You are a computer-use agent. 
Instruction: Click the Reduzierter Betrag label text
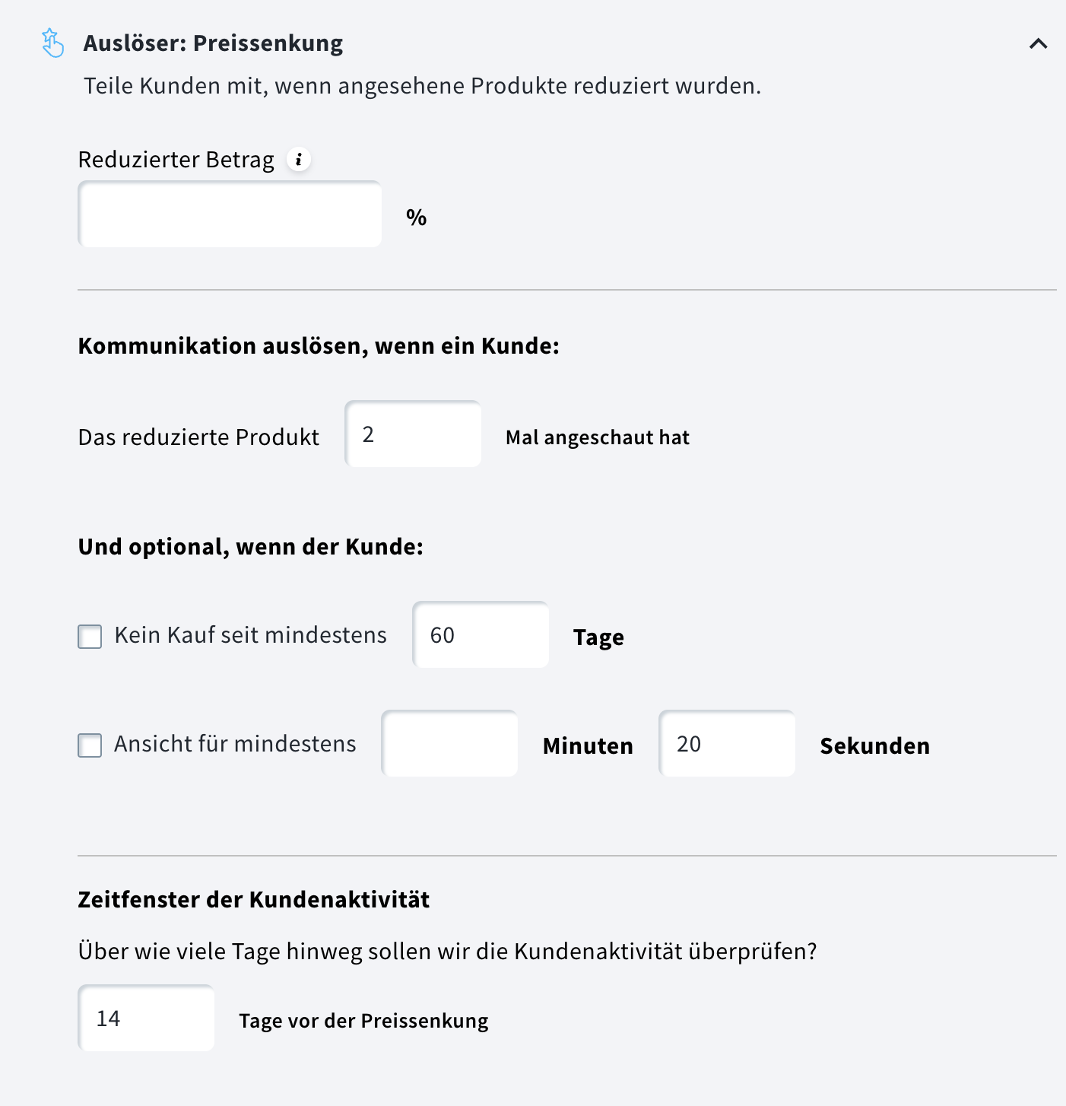(176, 160)
